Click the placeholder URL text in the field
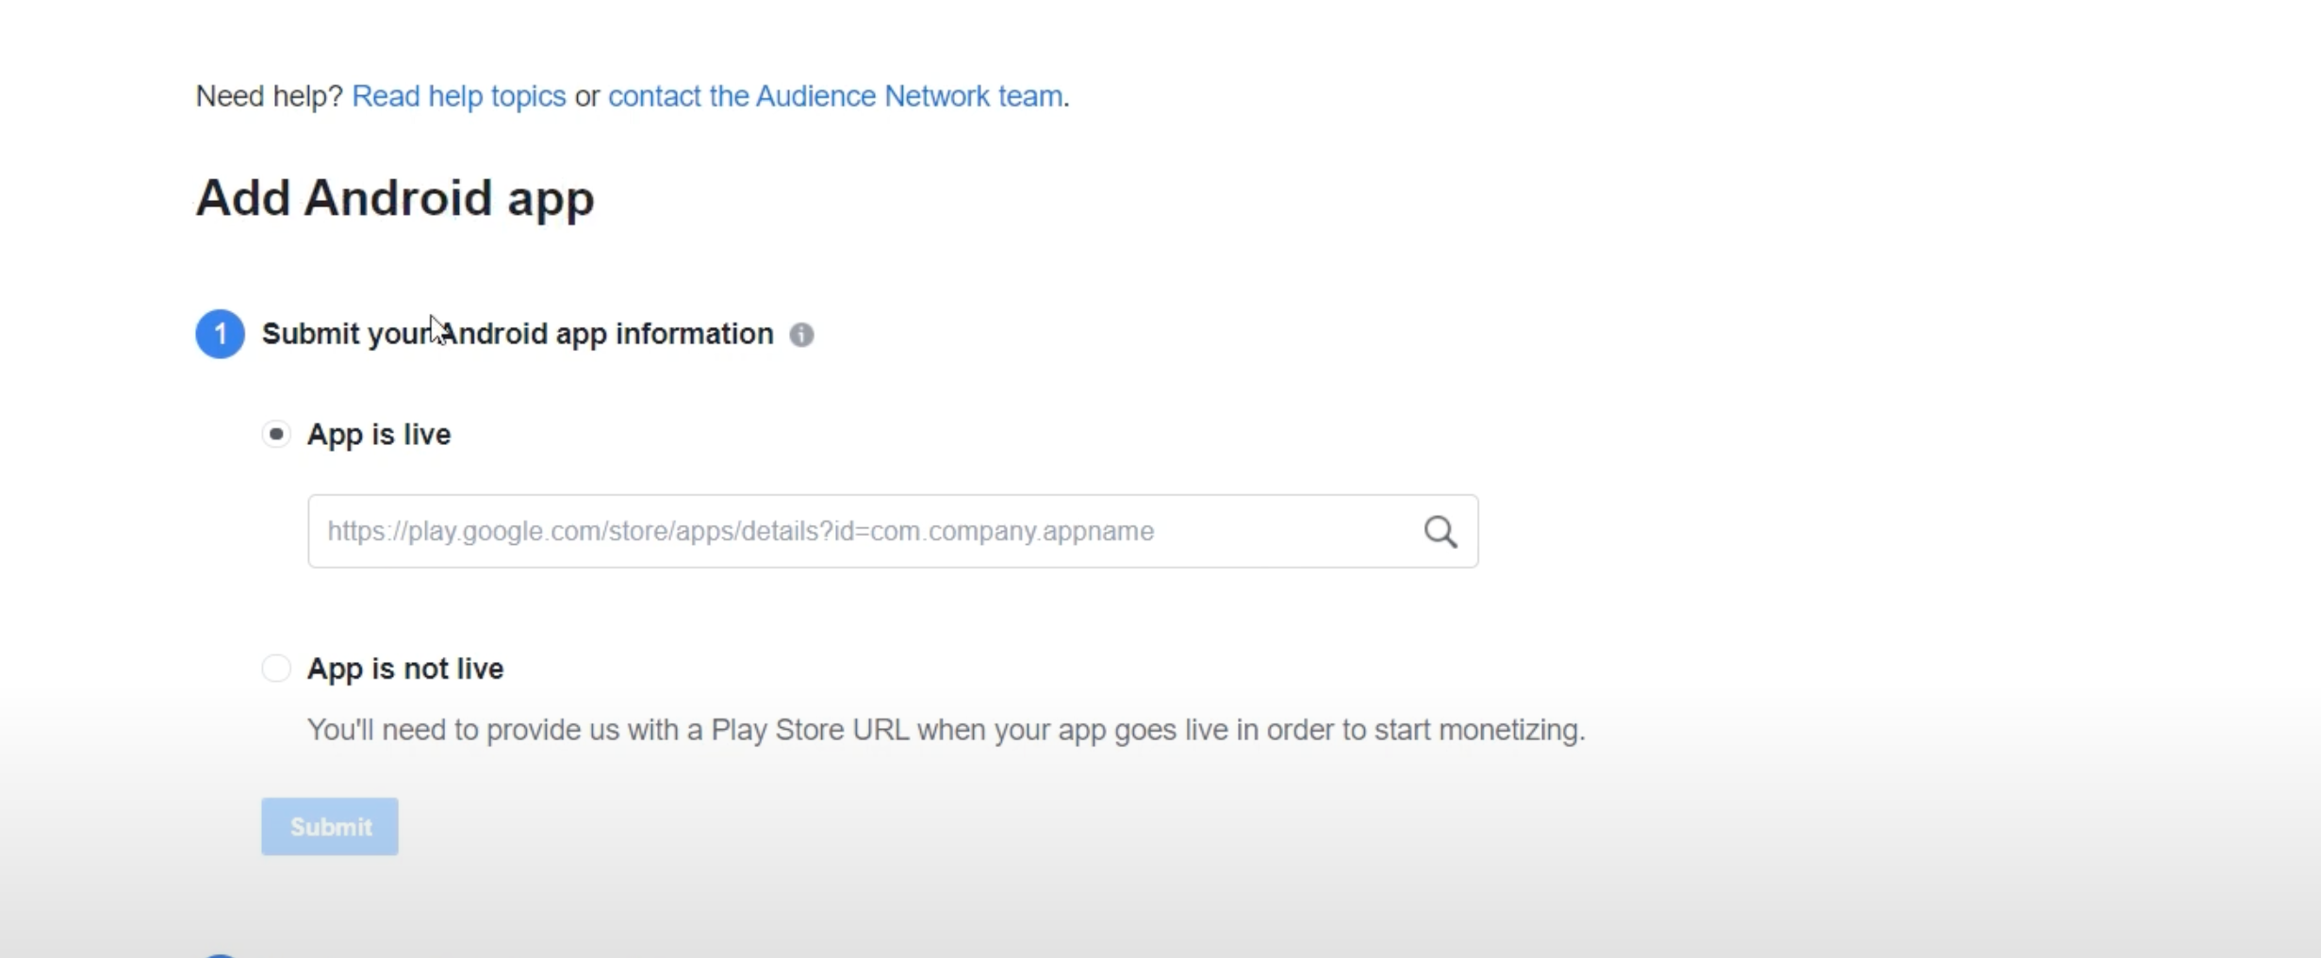This screenshot has height=958, width=2321. tap(740, 532)
